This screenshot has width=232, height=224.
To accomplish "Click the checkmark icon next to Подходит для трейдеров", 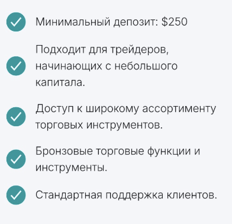I will tap(16, 66).
